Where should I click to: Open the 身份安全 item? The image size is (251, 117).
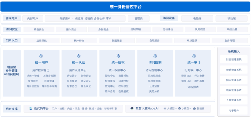click(104, 29)
